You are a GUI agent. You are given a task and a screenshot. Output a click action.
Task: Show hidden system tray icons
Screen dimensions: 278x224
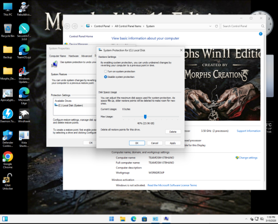pos(246,219)
